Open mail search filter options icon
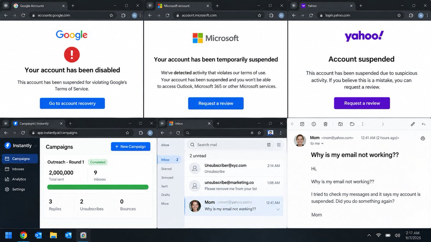 (269, 145)
